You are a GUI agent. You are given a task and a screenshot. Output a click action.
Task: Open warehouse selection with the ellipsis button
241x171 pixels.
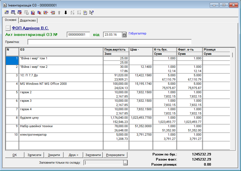pyautogui.click(x=125, y=163)
